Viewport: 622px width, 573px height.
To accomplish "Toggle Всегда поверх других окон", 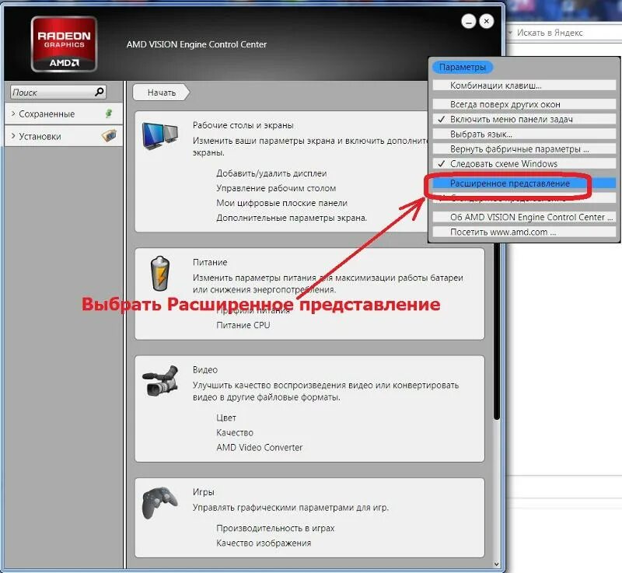I will tap(524, 104).
